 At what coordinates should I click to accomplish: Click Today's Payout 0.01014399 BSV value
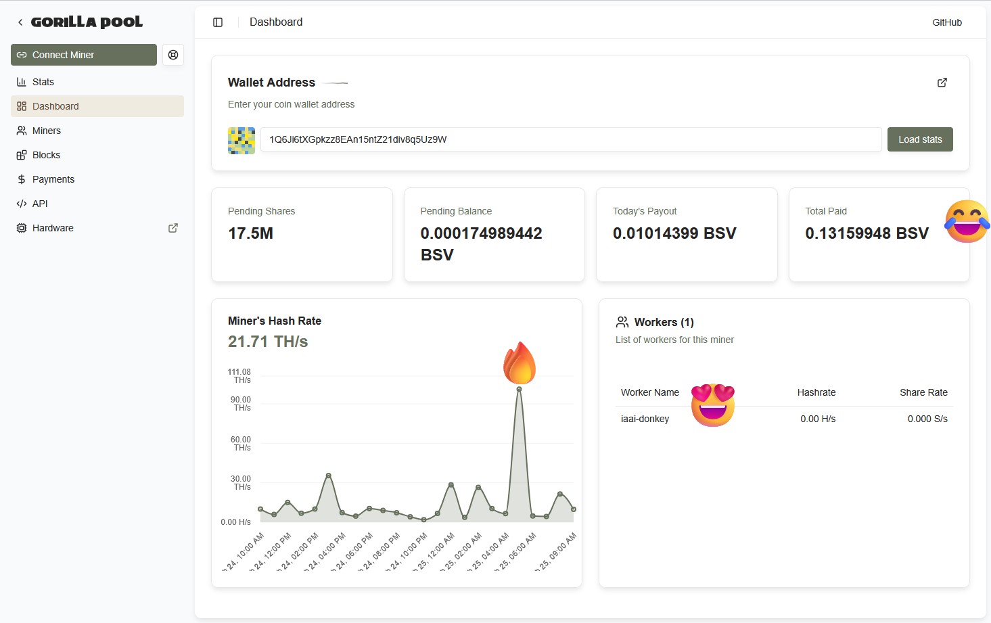[x=674, y=233]
